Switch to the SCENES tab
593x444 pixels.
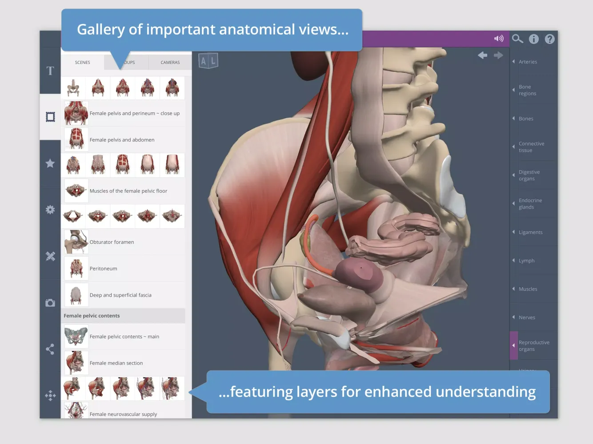coord(82,63)
